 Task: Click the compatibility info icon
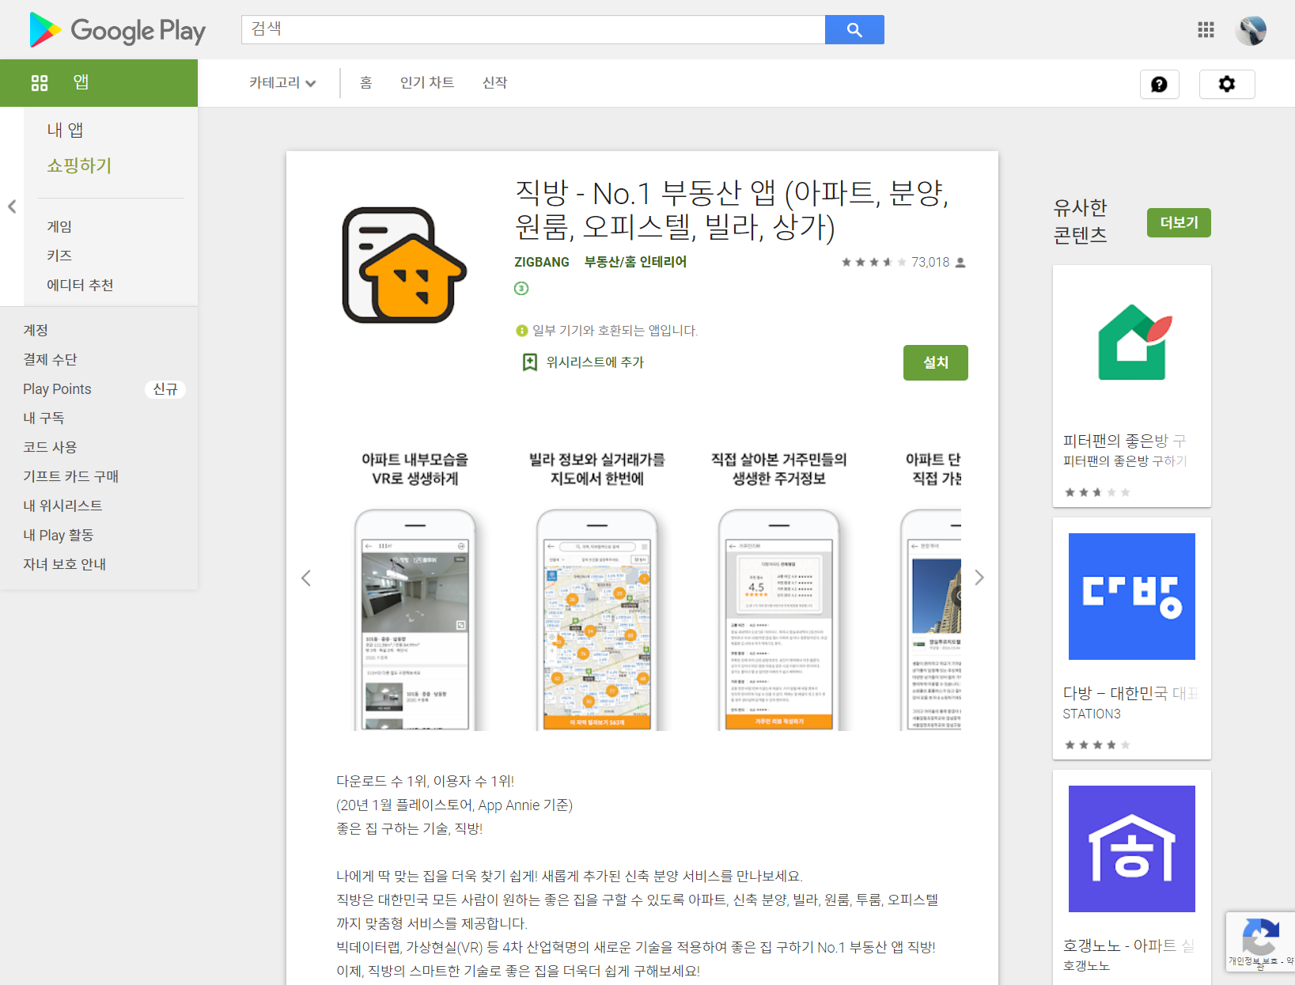[x=521, y=331]
